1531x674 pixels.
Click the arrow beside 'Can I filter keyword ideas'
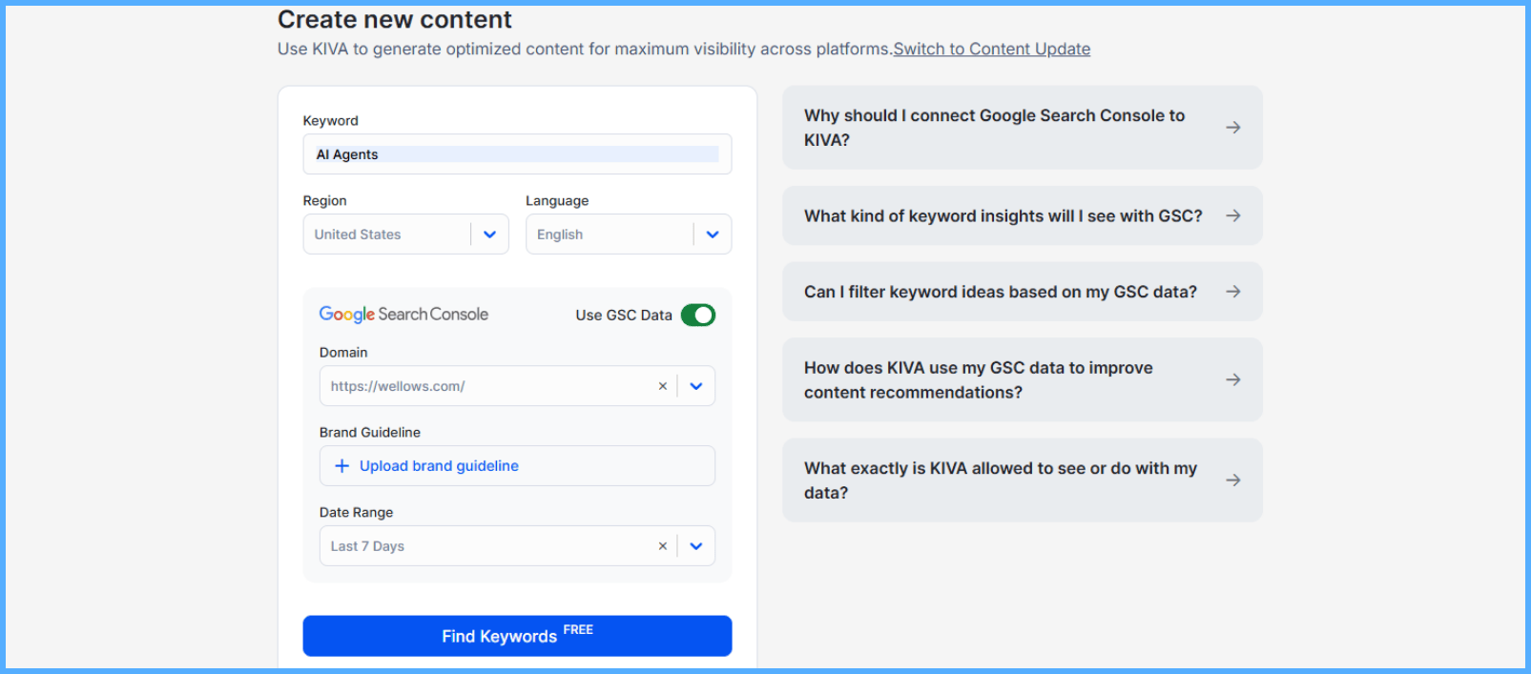coord(1232,292)
